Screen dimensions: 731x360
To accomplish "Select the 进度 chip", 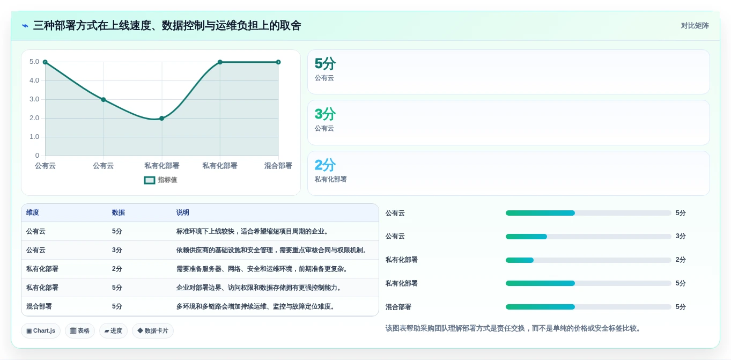I will [x=114, y=330].
